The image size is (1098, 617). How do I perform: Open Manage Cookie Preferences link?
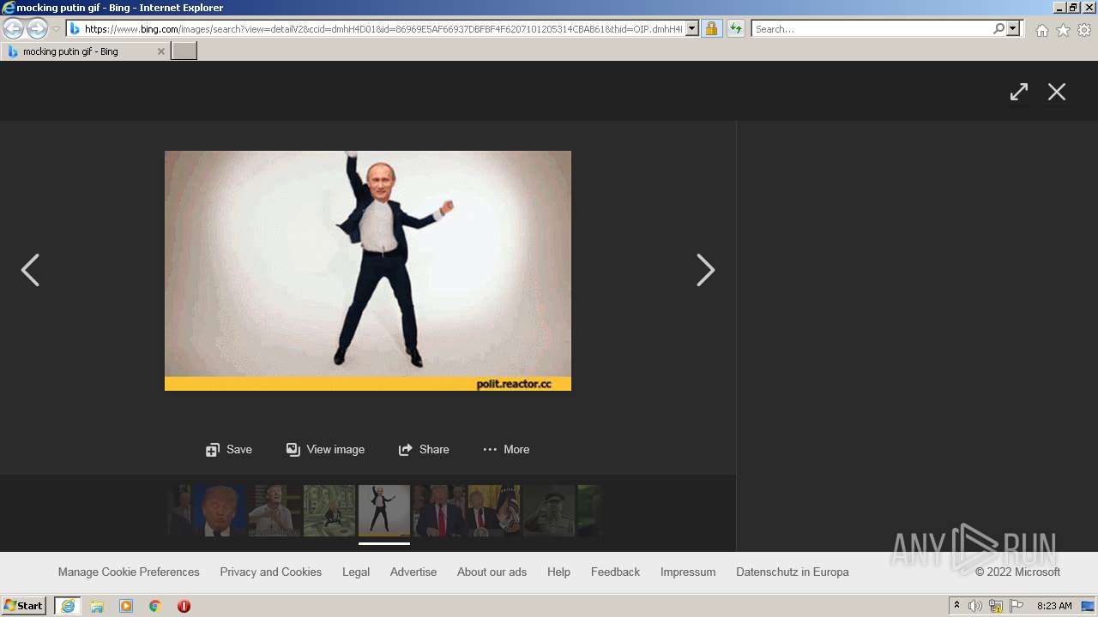[129, 572]
